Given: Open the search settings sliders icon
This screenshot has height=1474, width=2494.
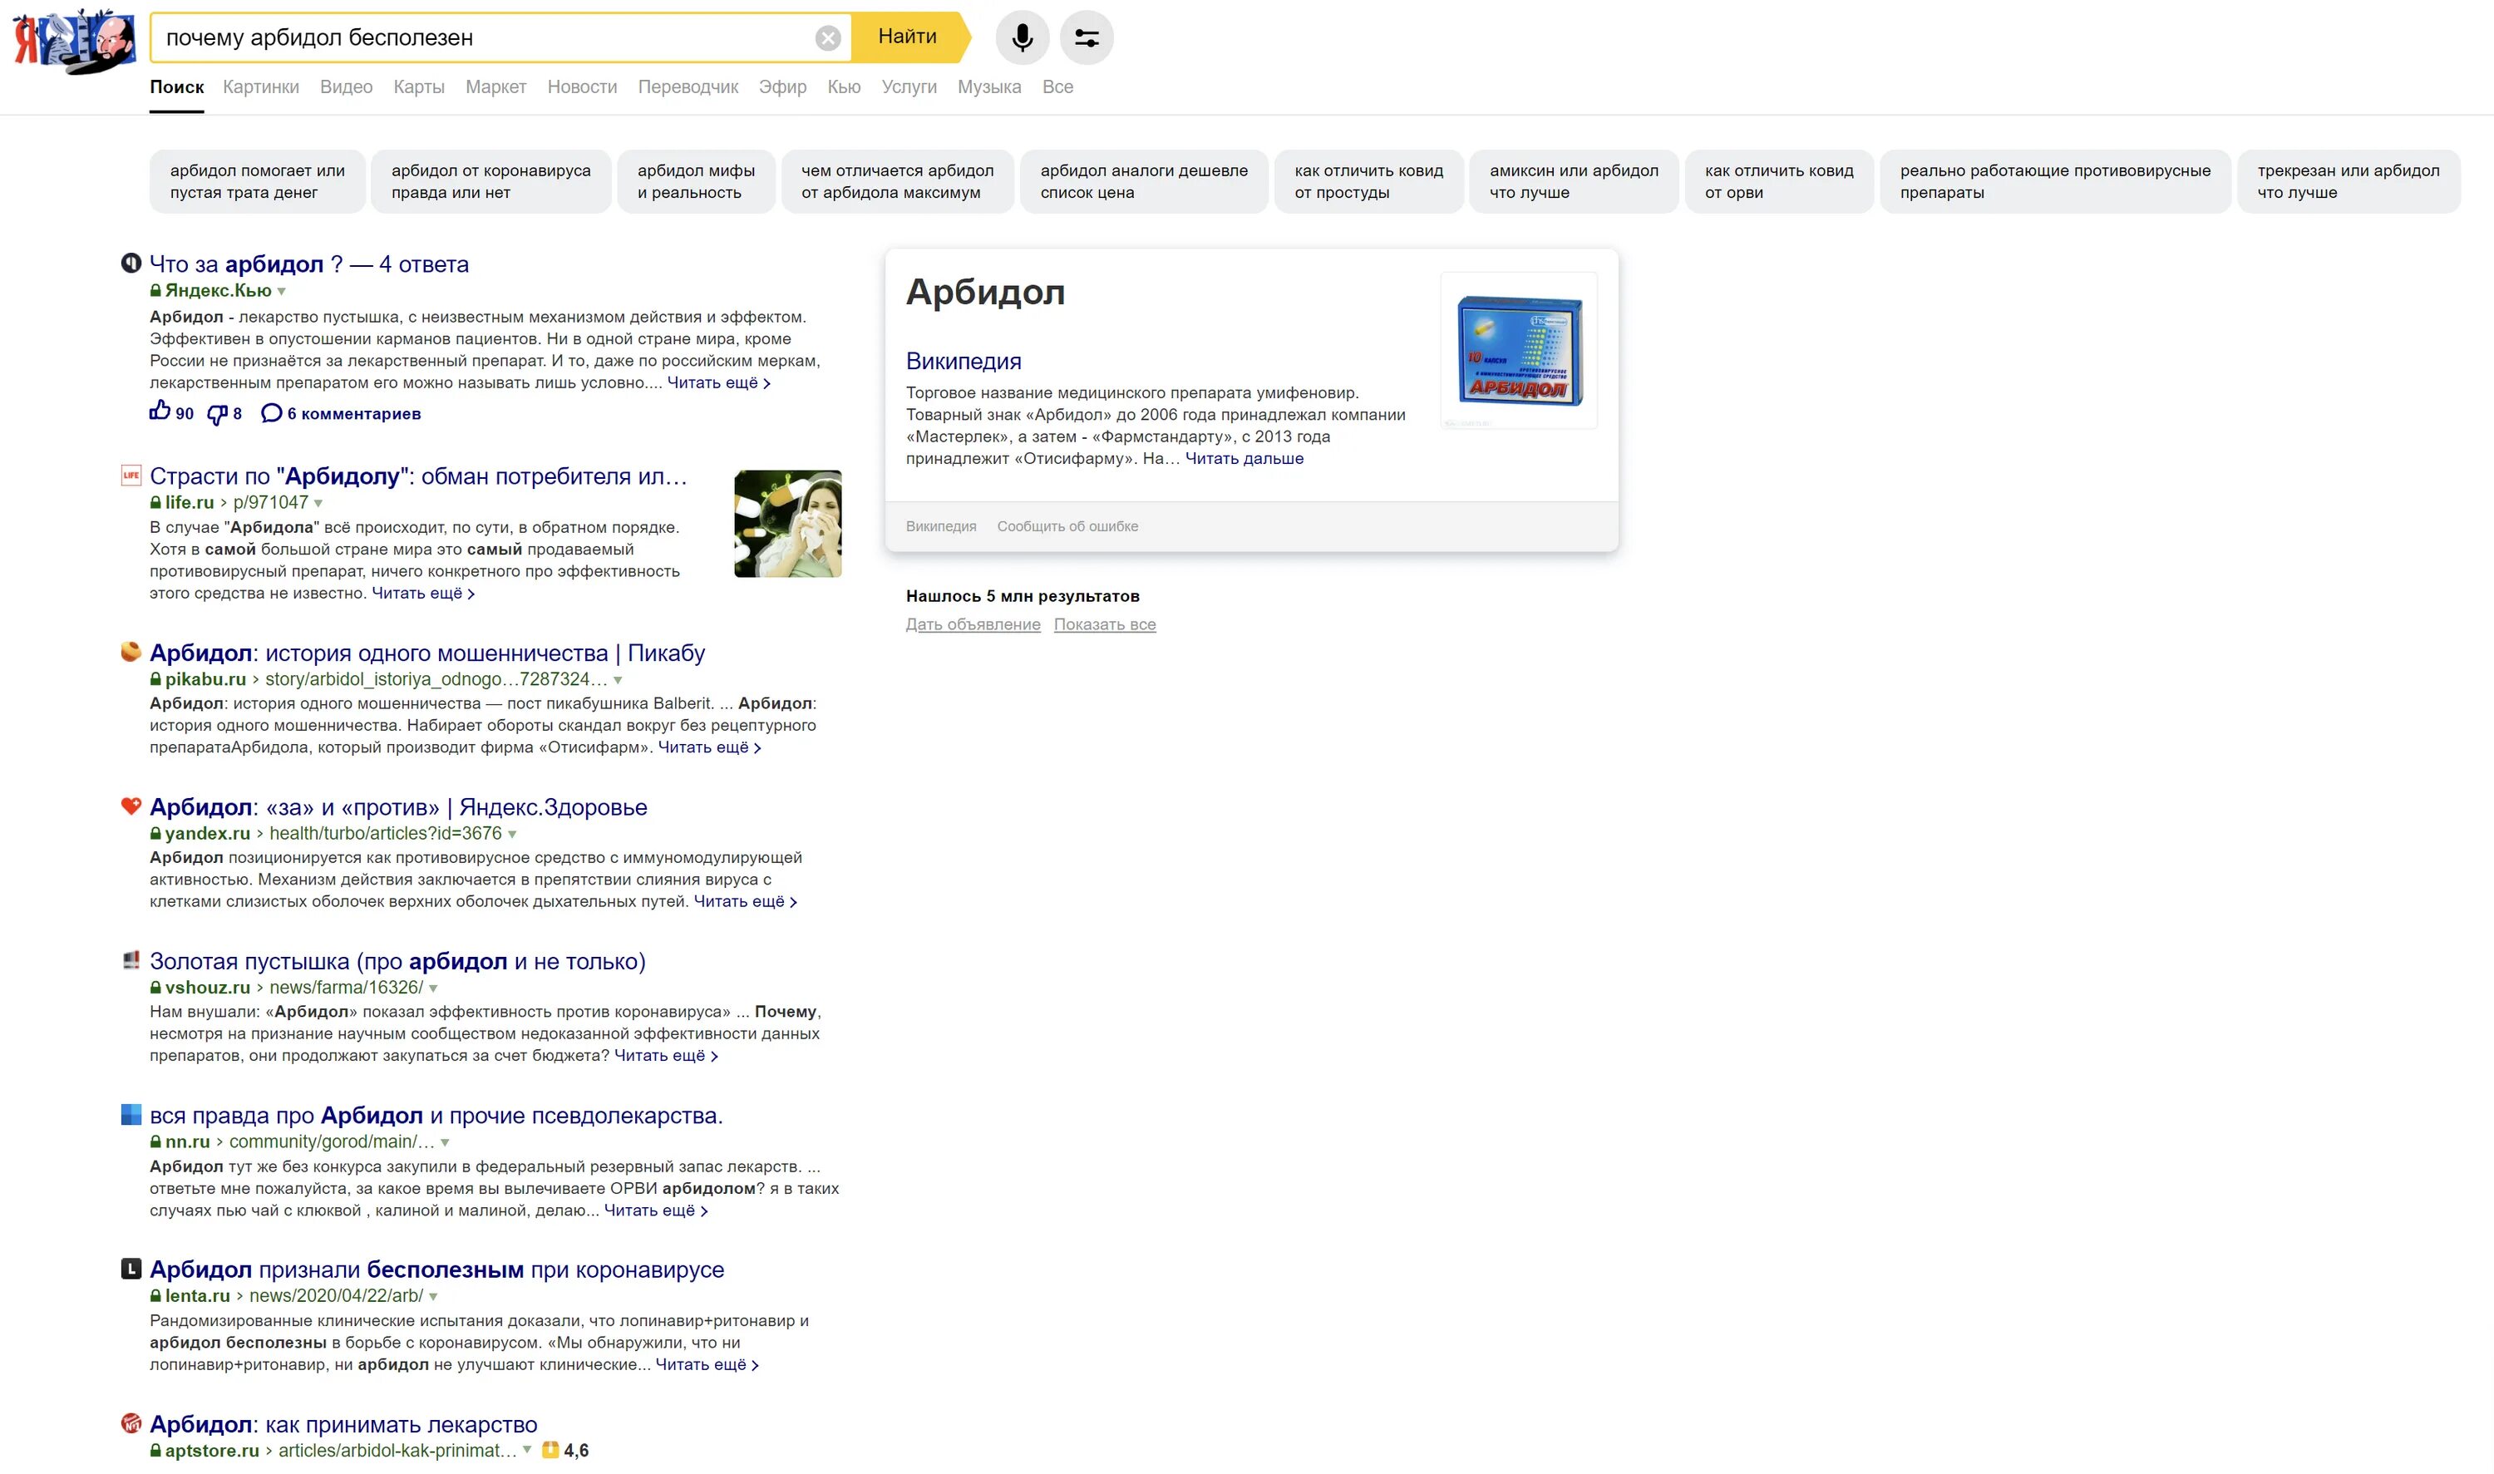Looking at the screenshot, I should click(1086, 37).
